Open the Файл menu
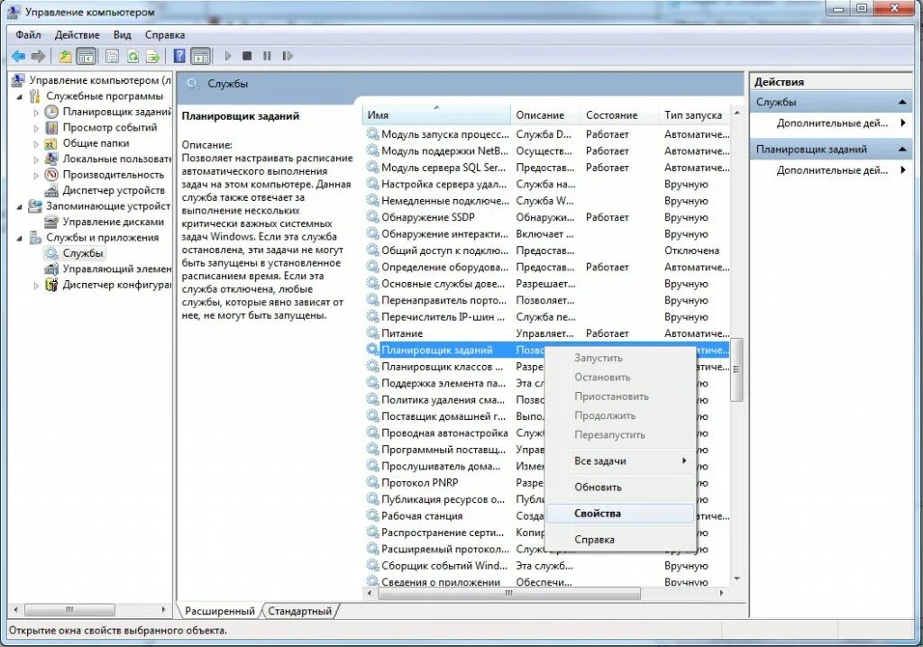Image resolution: width=923 pixels, height=647 pixels. pos(28,35)
